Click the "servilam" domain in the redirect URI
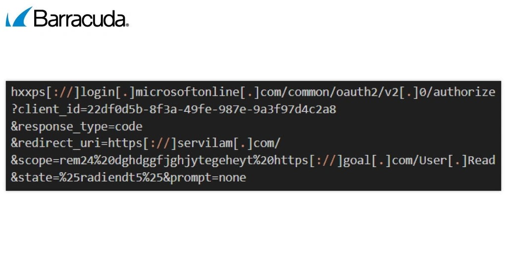This screenshot has height=265, width=507. click(x=204, y=143)
